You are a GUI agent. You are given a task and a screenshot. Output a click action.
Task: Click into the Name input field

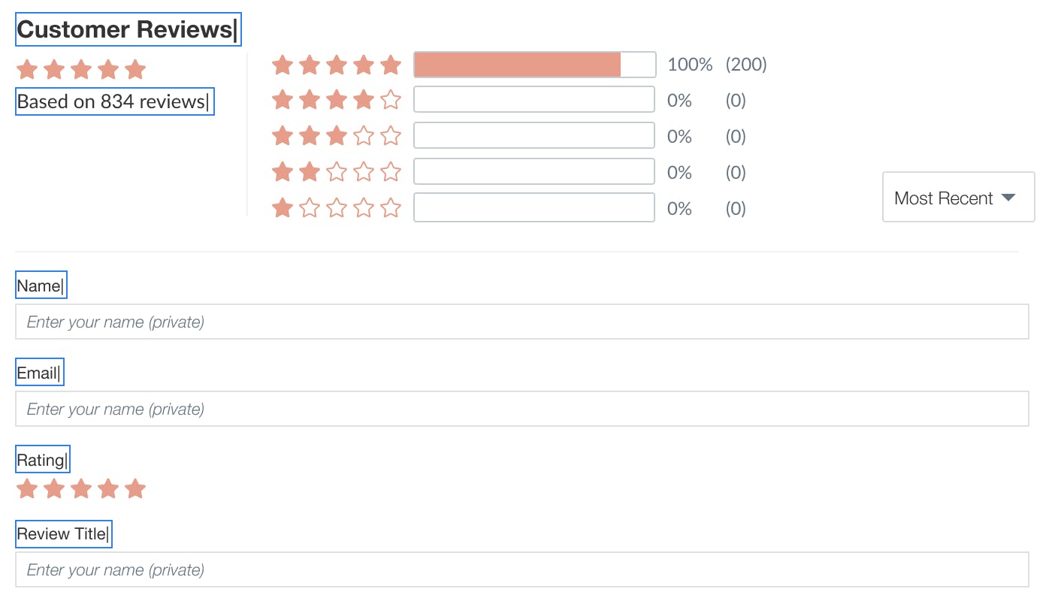pos(522,322)
